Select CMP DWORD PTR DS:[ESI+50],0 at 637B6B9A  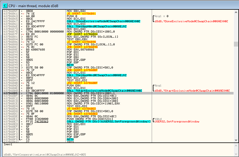click(90, 68)
